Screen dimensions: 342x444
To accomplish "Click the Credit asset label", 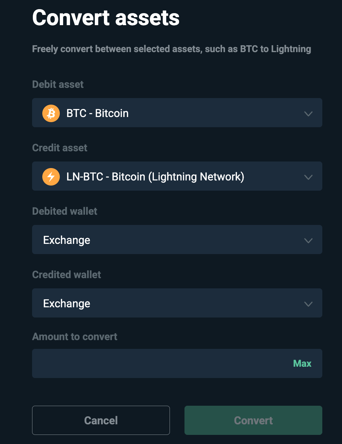I will 60,148.
